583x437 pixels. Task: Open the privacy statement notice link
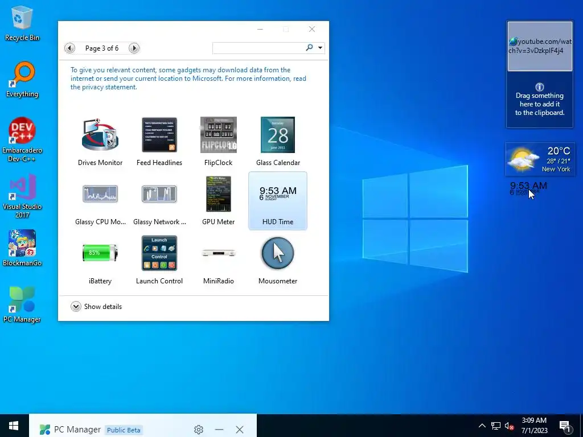(188, 79)
